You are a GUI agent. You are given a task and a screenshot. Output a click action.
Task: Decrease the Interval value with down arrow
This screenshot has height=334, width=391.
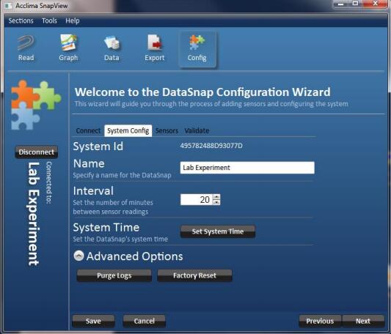pos(216,202)
